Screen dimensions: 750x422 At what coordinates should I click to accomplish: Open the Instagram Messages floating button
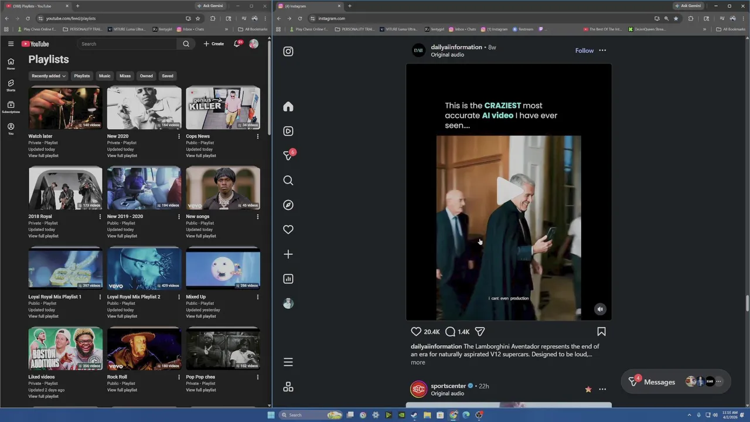(675, 382)
